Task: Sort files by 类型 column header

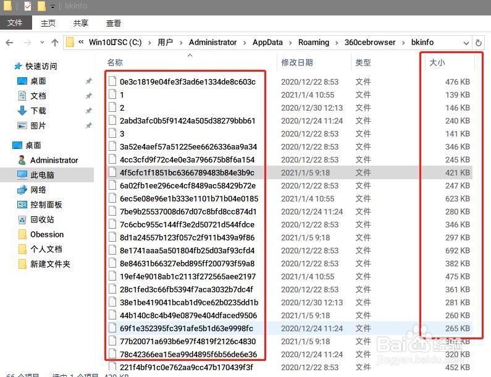Action: coord(363,62)
